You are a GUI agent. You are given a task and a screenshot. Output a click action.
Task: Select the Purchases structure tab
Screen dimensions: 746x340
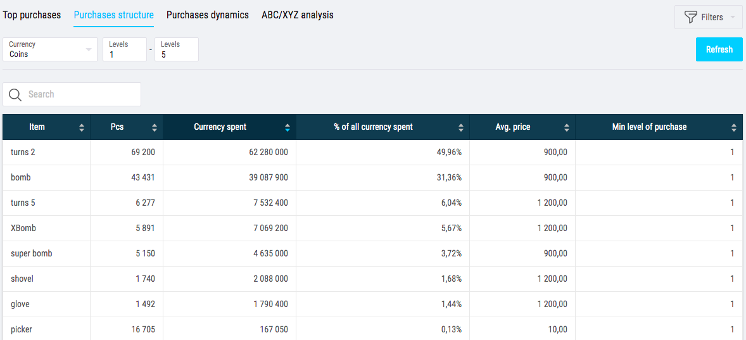pos(114,15)
